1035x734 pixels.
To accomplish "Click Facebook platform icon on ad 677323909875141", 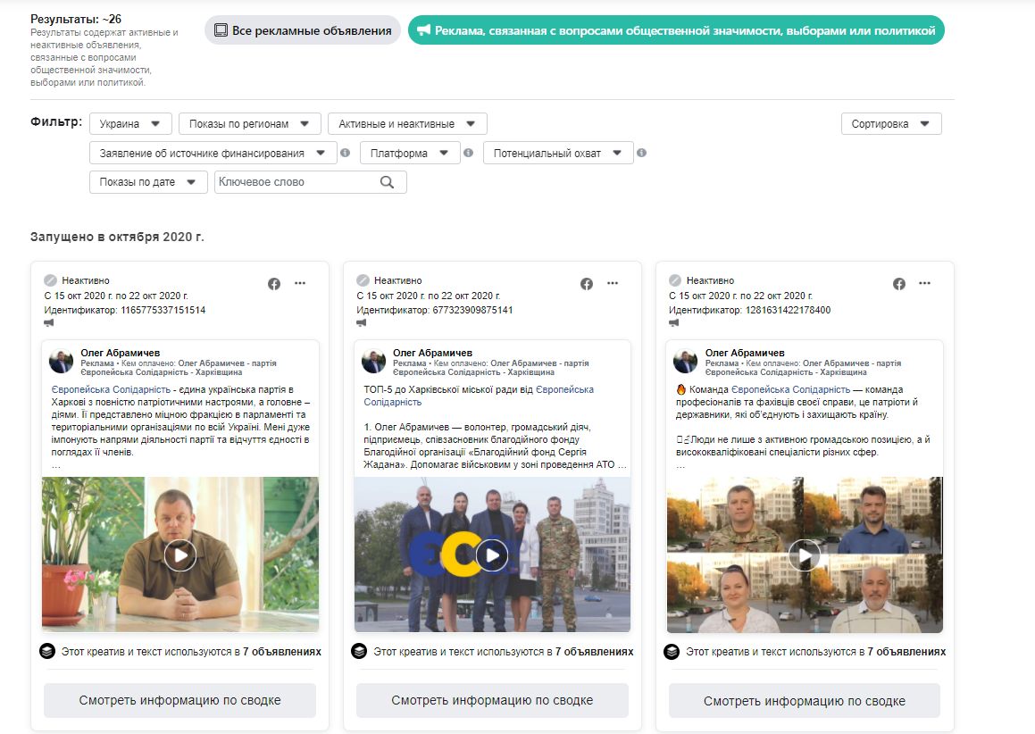I will coord(586,284).
